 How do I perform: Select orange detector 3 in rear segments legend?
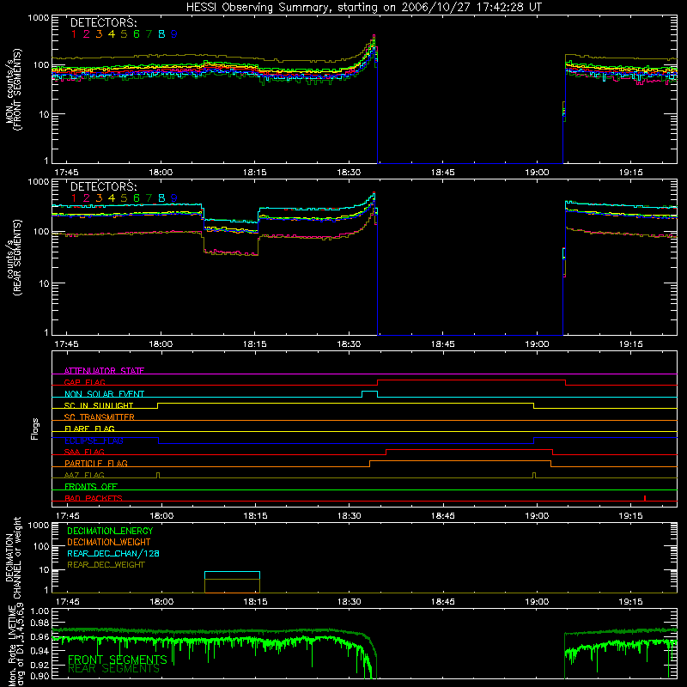point(99,198)
